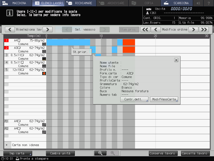The width and height of the screenshot is (214, 161).
Task: Zoom out the time scale with the minus magnifier
Action: coord(100,153)
